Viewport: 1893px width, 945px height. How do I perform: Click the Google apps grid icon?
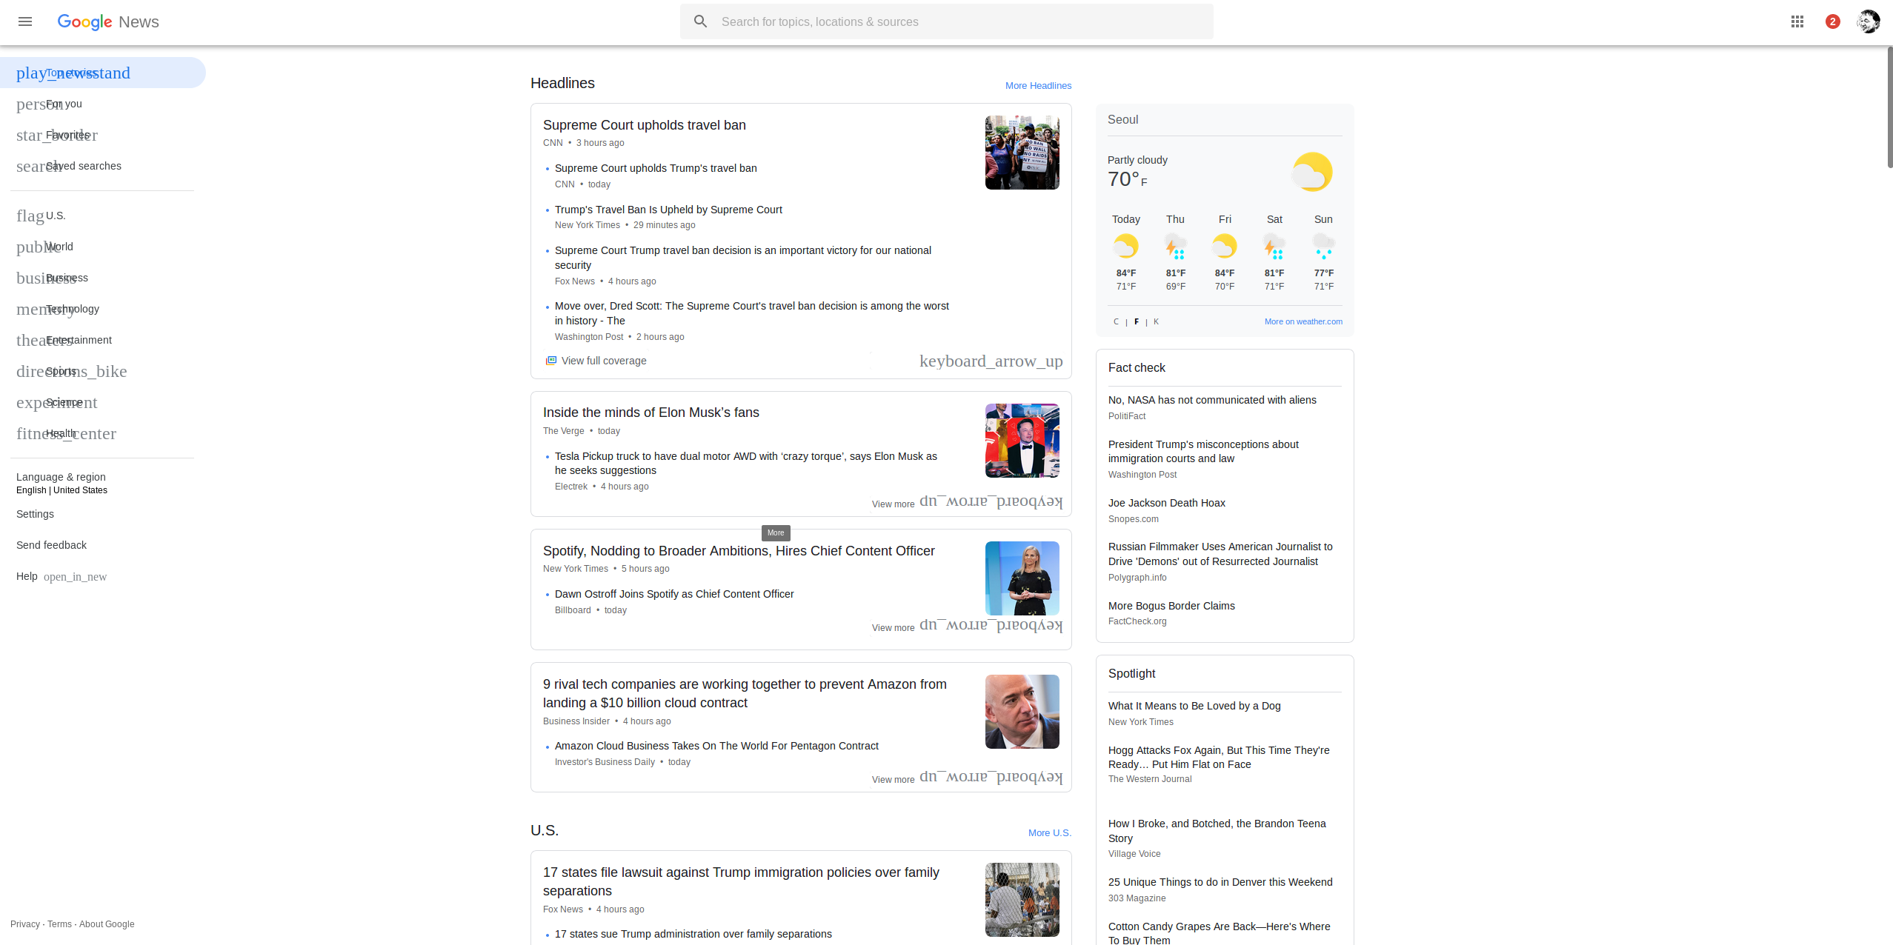click(1797, 21)
